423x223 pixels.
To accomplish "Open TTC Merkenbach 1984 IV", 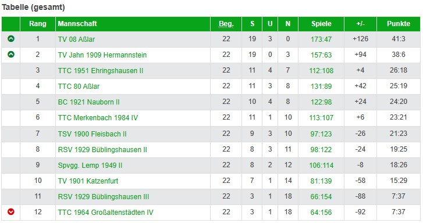I will (x=98, y=118).
